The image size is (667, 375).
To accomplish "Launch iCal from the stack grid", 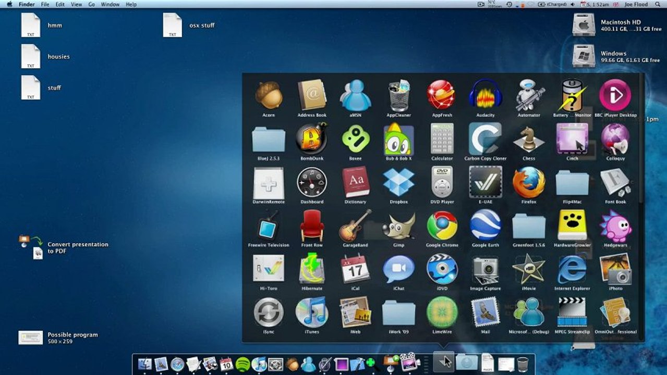I will point(355,269).
